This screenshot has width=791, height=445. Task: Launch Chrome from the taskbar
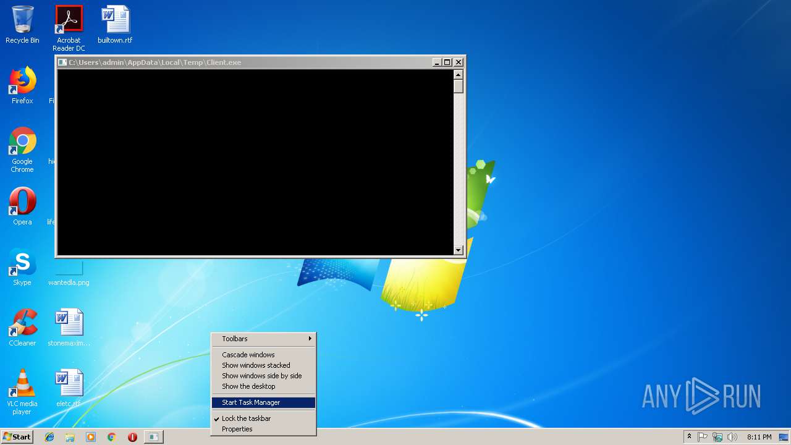(111, 437)
